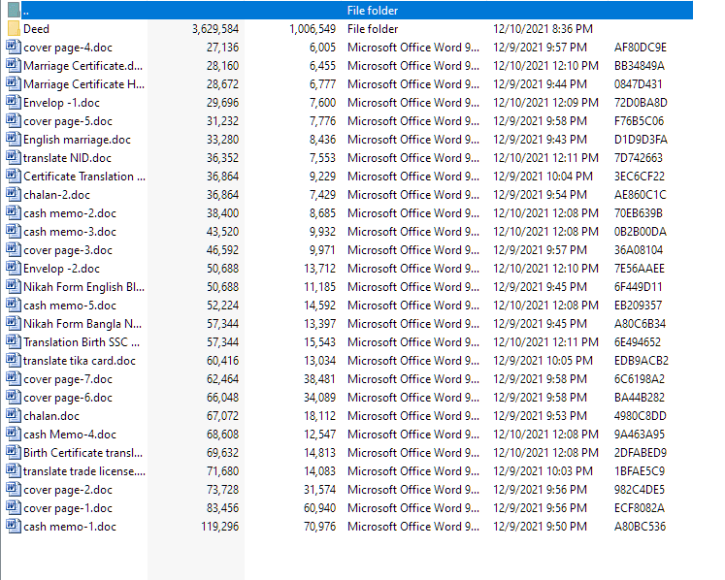Click the Word icon beside Envelop -2.doc
Image resolution: width=725 pixels, height=580 pixels.
[x=14, y=269]
